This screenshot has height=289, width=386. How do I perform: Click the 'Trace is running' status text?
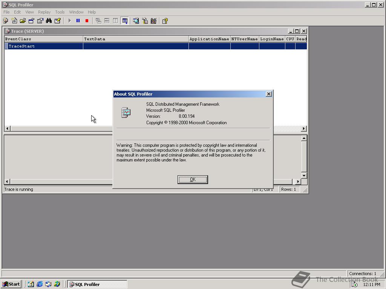tap(19, 190)
